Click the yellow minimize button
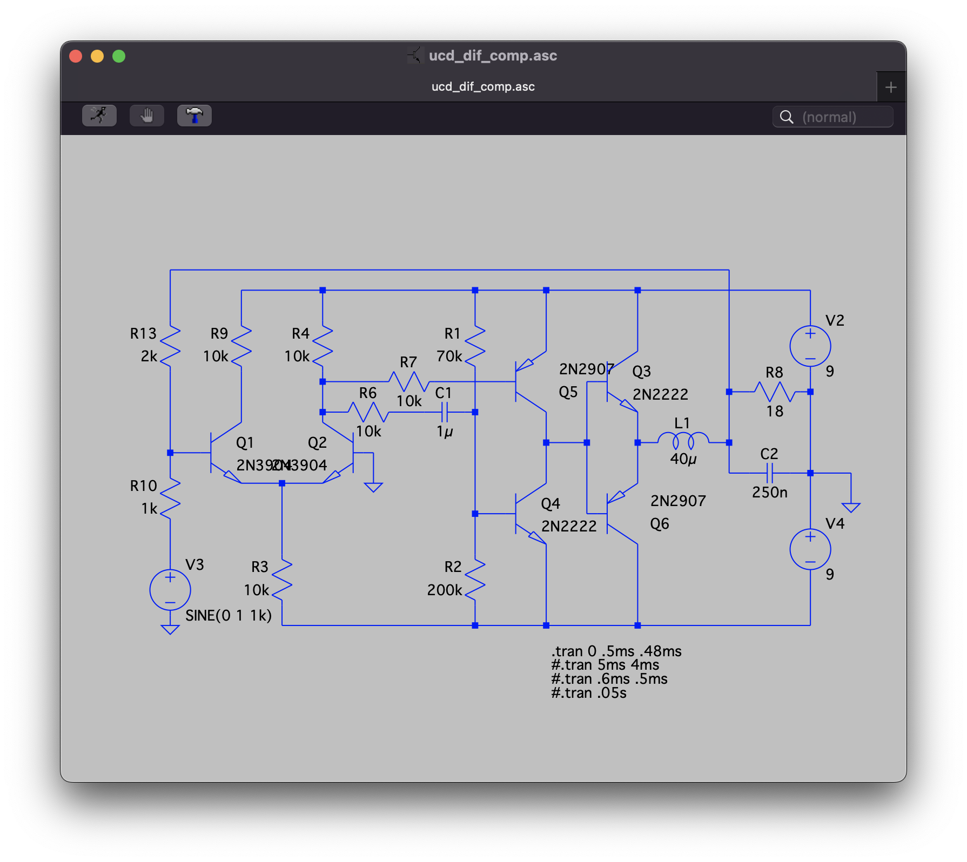Image resolution: width=967 pixels, height=862 pixels. (97, 56)
